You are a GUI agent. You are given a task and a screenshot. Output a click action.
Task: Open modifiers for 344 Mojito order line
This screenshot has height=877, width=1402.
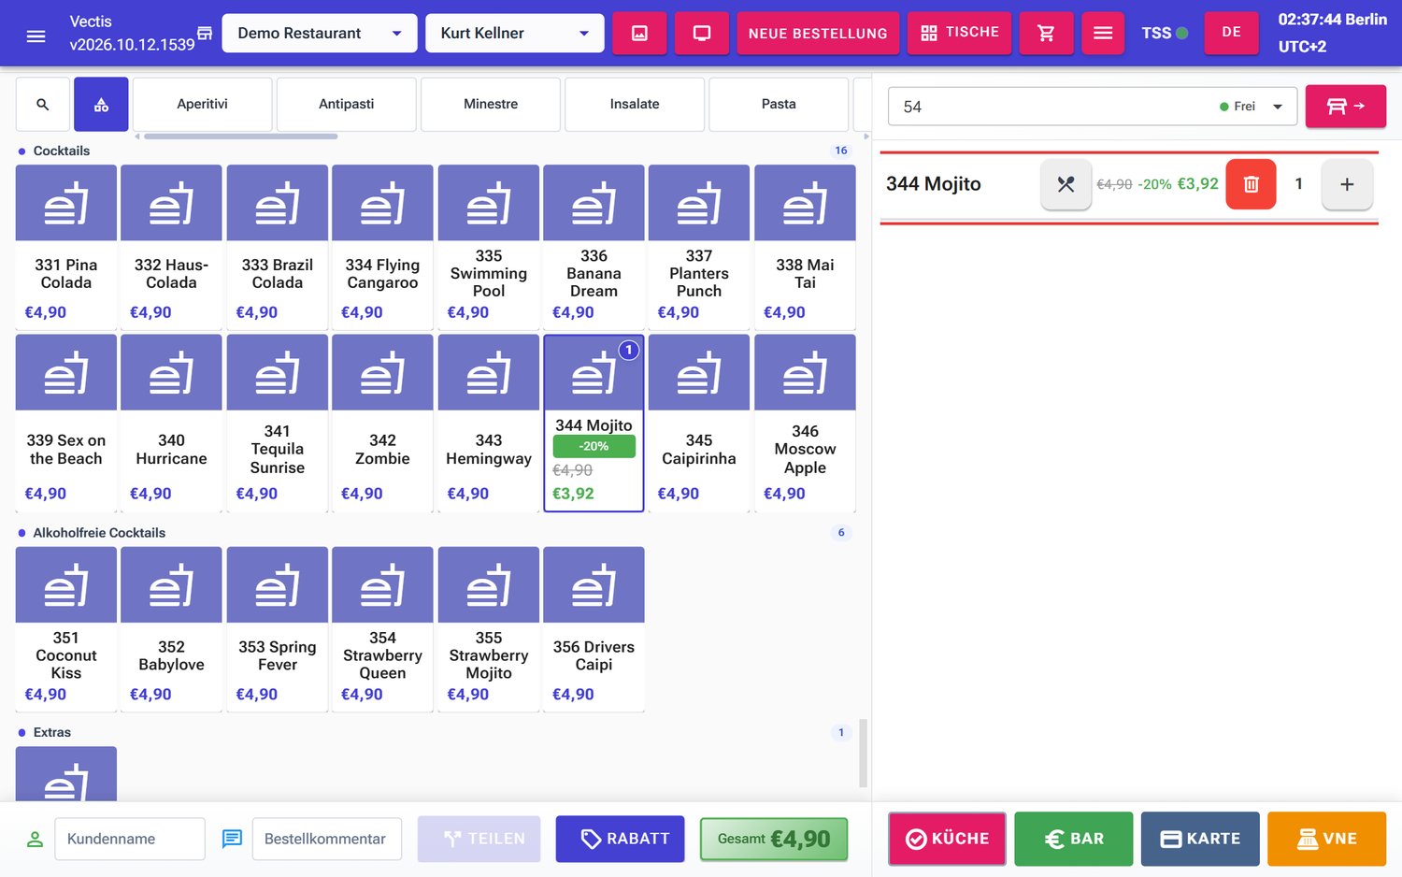click(x=1066, y=184)
